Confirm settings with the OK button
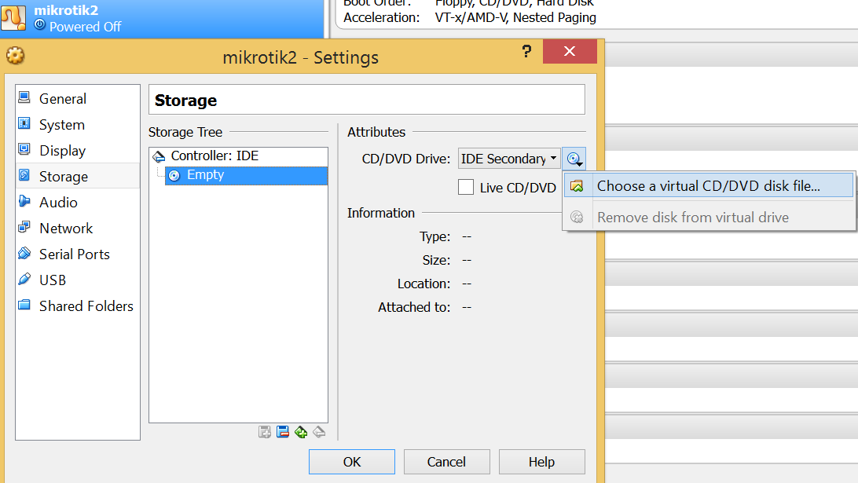Screen dimensions: 858x483 pyautogui.click(x=352, y=462)
